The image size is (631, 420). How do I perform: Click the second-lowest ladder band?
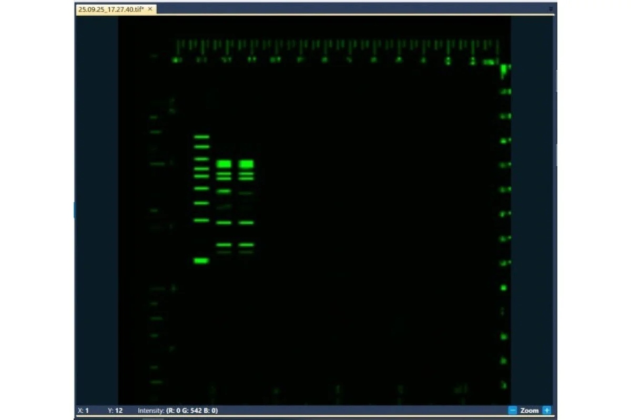tap(201, 220)
